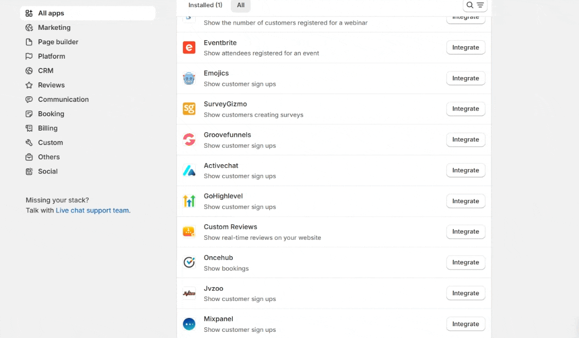Integrate the Mixpanel app
579x338 pixels.
coord(466,324)
